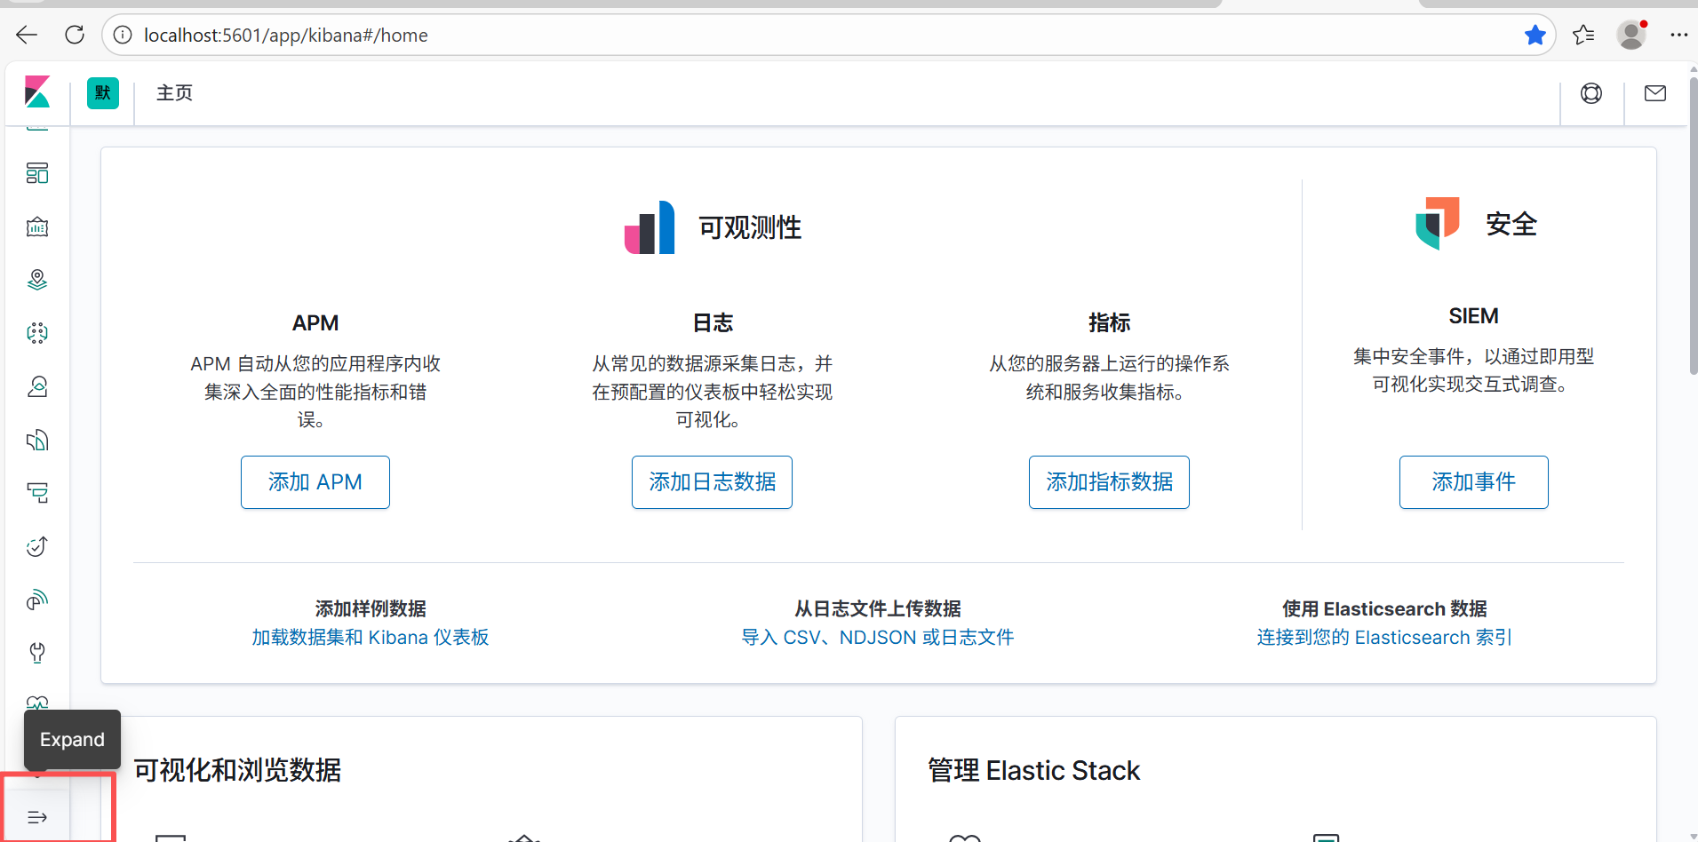
Task: Open Canvas from the side navigation
Action: tap(37, 226)
